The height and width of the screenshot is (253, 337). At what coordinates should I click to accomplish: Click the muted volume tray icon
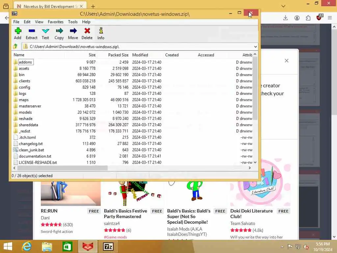click(x=306, y=246)
